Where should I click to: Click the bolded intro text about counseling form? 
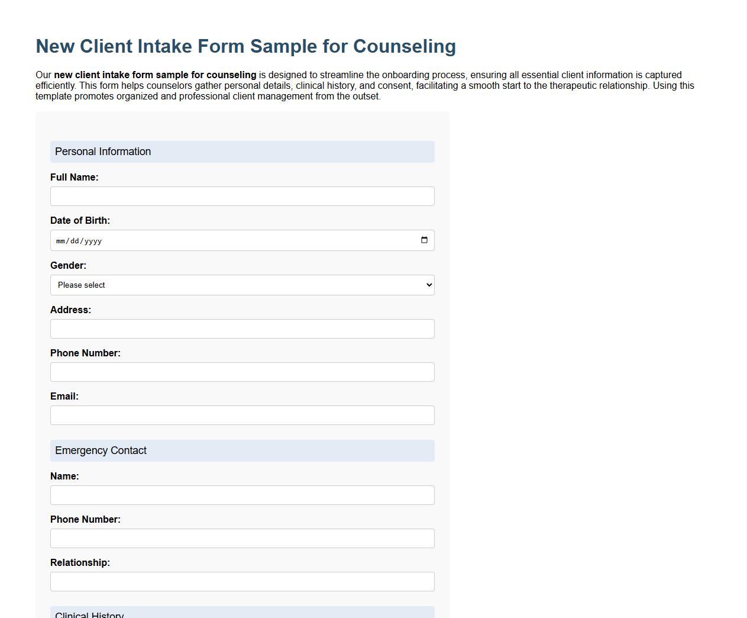pyautogui.click(x=154, y=75)
